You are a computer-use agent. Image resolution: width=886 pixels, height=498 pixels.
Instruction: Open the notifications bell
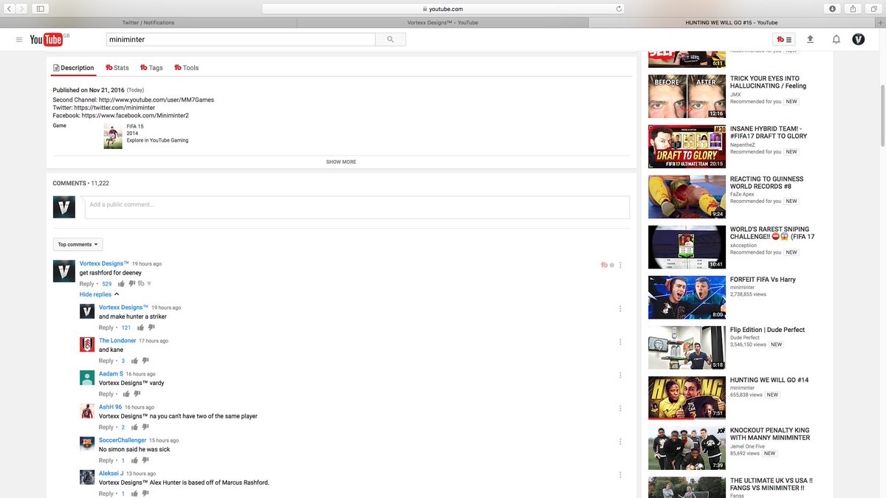click(837, 40)
